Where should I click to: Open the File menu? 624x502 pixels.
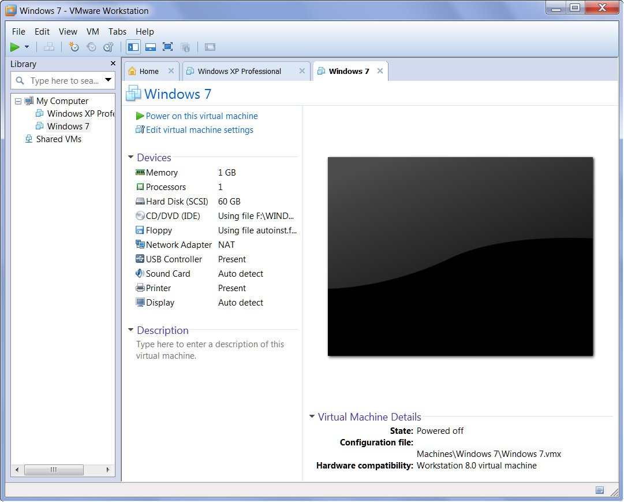pos(18,31)
